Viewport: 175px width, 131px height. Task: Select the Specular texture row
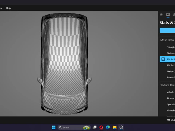click(167, 104)
